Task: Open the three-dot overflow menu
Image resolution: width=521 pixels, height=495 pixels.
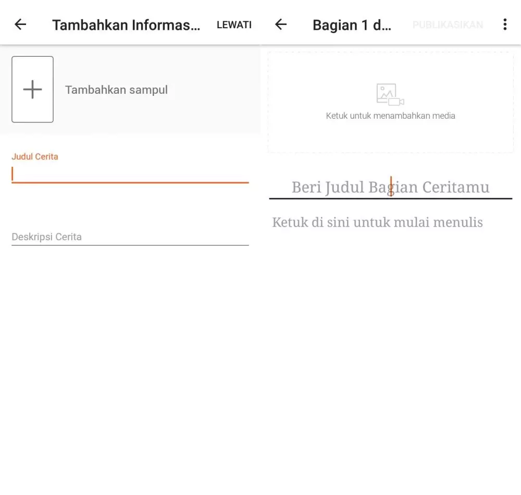Action: point(504,24)
